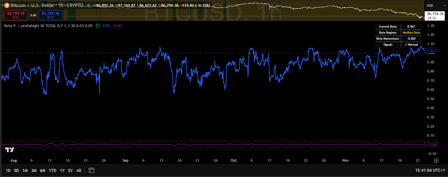Click the Medium Beta regime cell

coord(411,33)
